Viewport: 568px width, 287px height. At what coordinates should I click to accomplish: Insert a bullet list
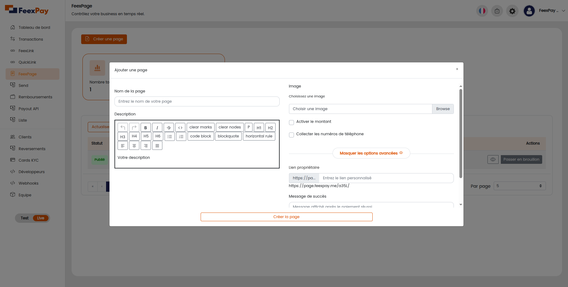[170, 137]
